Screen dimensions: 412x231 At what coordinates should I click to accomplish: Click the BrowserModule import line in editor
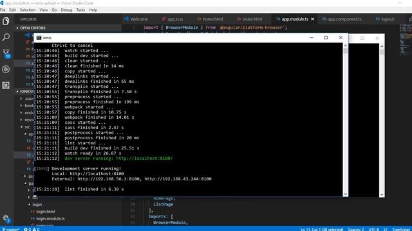click(x=215, y=28)
